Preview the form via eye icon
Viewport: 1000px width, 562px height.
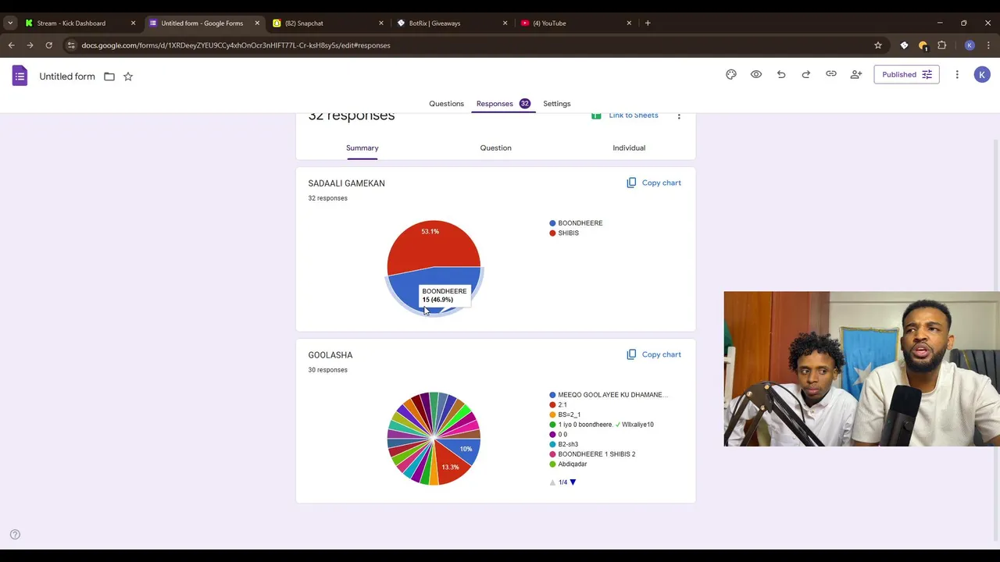756,74
